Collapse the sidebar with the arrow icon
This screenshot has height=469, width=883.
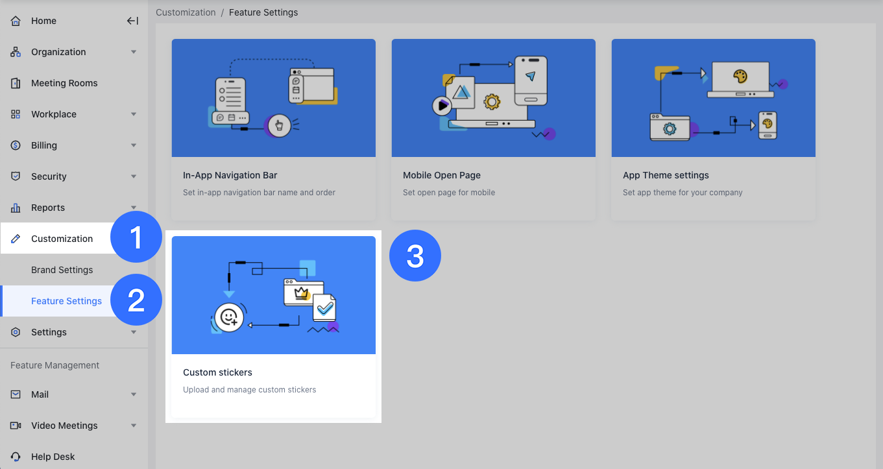point(132,20)
